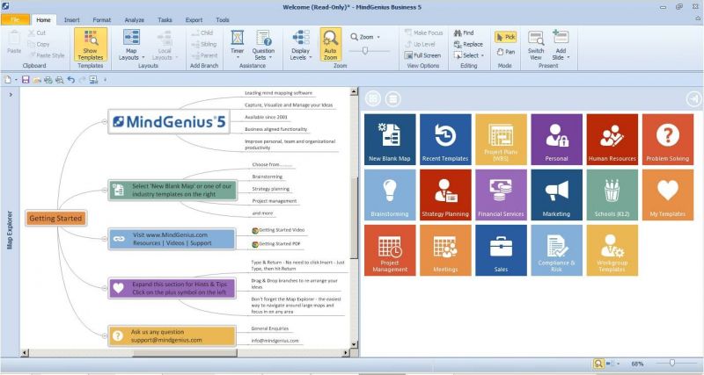Click the New document icon in quick toolbar
This screenshot has width=704, height=375.
pyautogui.click(x=8, y=80)
